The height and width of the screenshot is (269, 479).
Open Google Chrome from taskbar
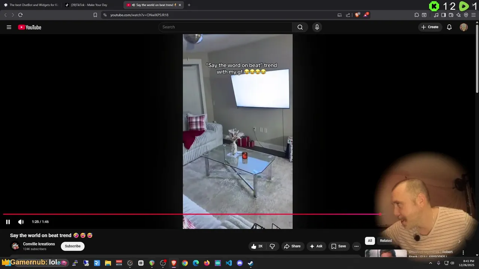[185, 263]
